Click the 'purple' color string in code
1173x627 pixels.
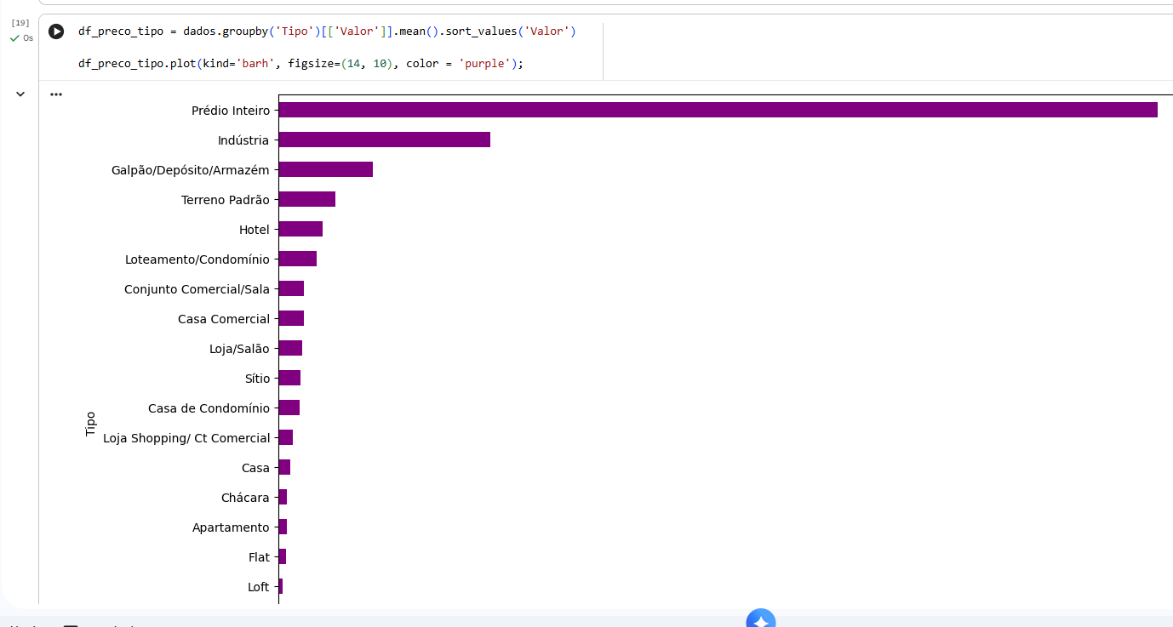pyautogui.click(x=484, y=64)
